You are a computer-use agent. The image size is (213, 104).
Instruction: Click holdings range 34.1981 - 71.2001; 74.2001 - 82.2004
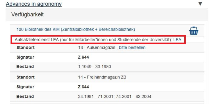pyautogui.click(x=114, y=97)
